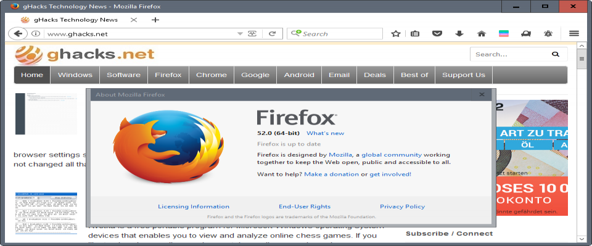Reload the current page
The width and height of the screenshot is (592, 246).
[x=272, y=33]
